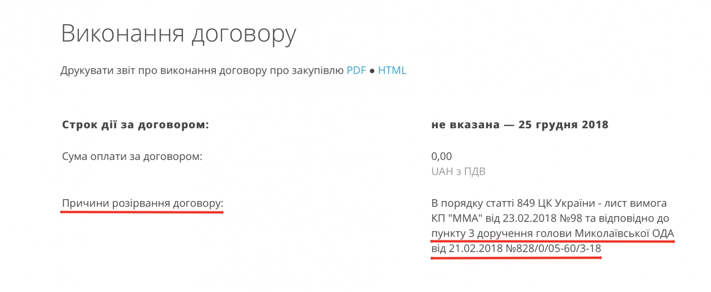Select the "Сума оплати за договором:" label
Image resolution: width=711 pixels, height=292 pixels.
tap(132, 156)
